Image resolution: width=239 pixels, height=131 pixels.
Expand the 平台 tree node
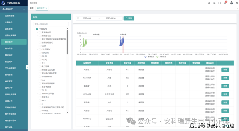coord(37,63)
